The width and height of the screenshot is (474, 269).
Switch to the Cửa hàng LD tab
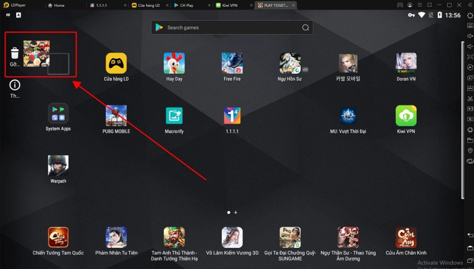click(149, 5)
